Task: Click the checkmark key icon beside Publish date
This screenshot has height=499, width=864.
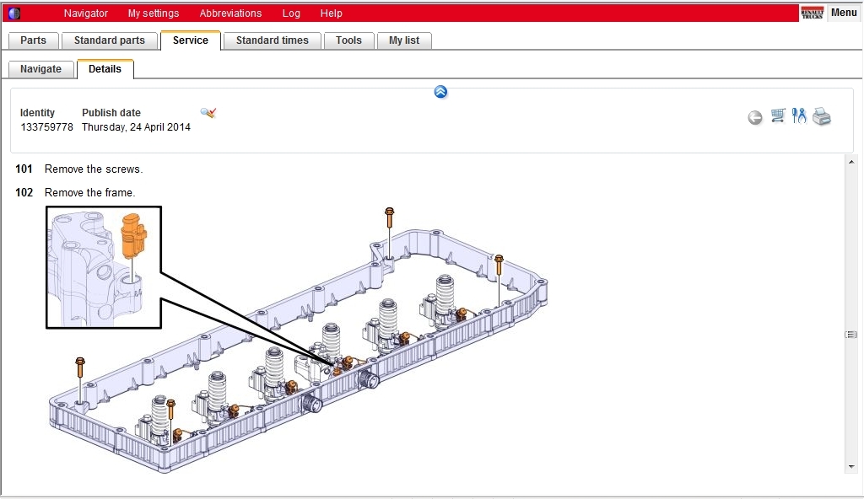Action: (208, 113)
